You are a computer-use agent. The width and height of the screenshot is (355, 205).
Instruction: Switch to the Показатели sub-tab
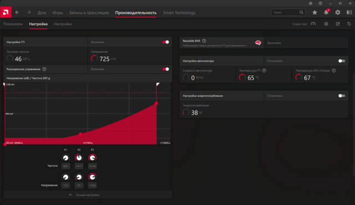click(x=13, y=24)
